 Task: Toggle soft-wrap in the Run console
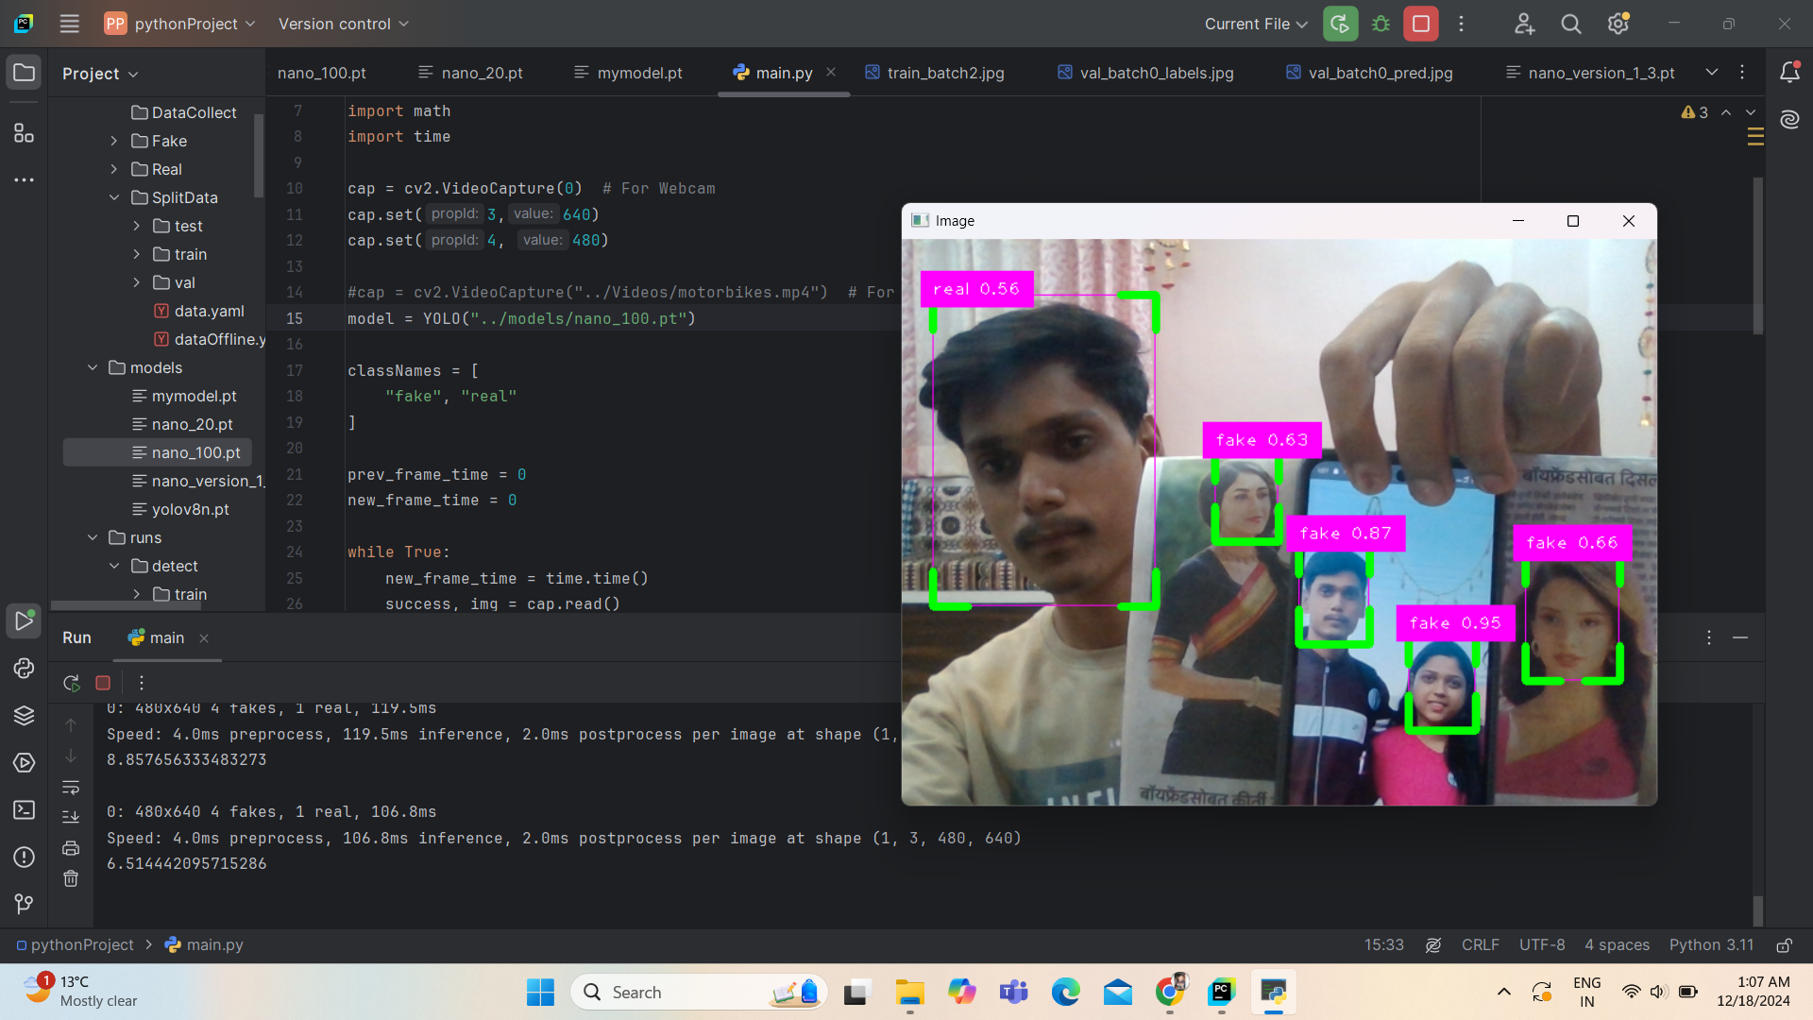71,788
